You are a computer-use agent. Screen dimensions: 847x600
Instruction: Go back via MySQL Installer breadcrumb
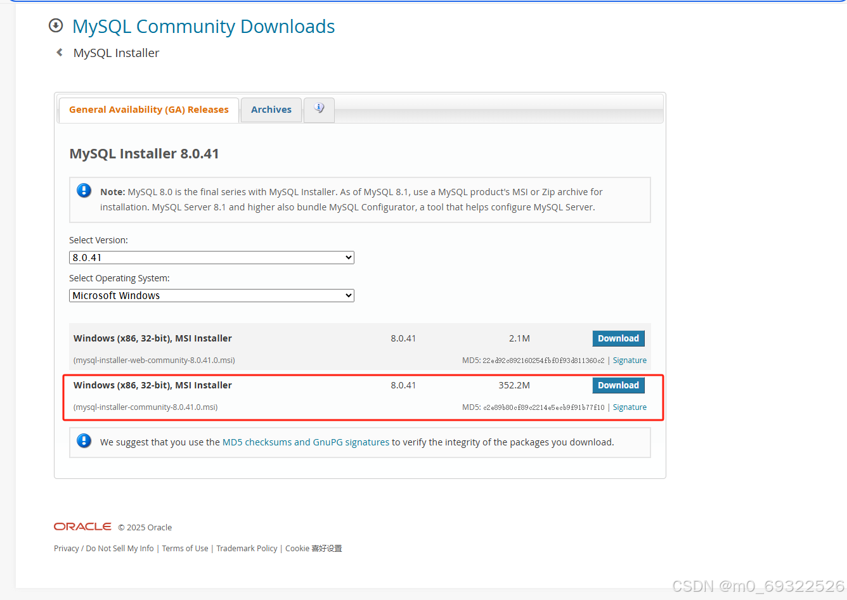(116, 53)
